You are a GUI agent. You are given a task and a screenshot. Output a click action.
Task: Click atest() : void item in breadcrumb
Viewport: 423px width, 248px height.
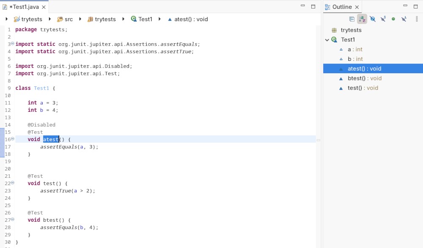coord(188,19)
